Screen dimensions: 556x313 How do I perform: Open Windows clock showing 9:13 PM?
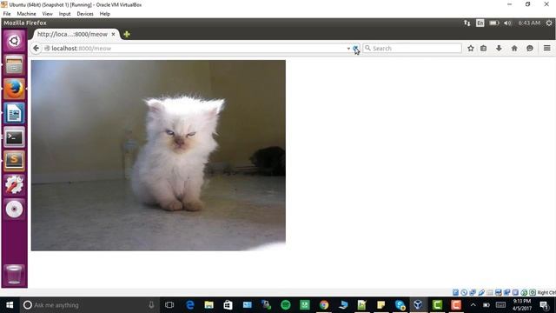(x=522, y=305)
